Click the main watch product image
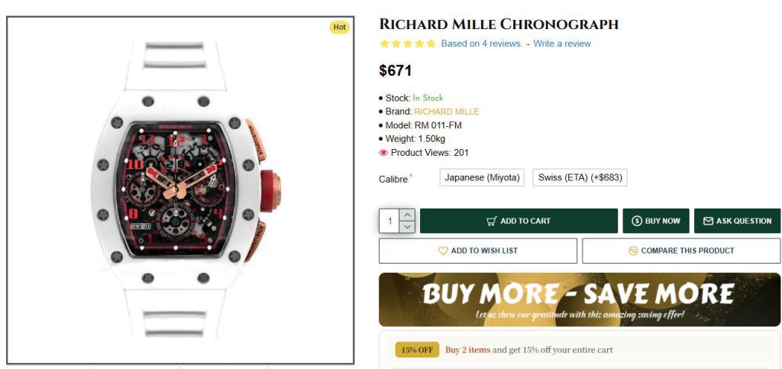Image resolution: width=782 pixels, height=369 pixels. pos(181,190)
